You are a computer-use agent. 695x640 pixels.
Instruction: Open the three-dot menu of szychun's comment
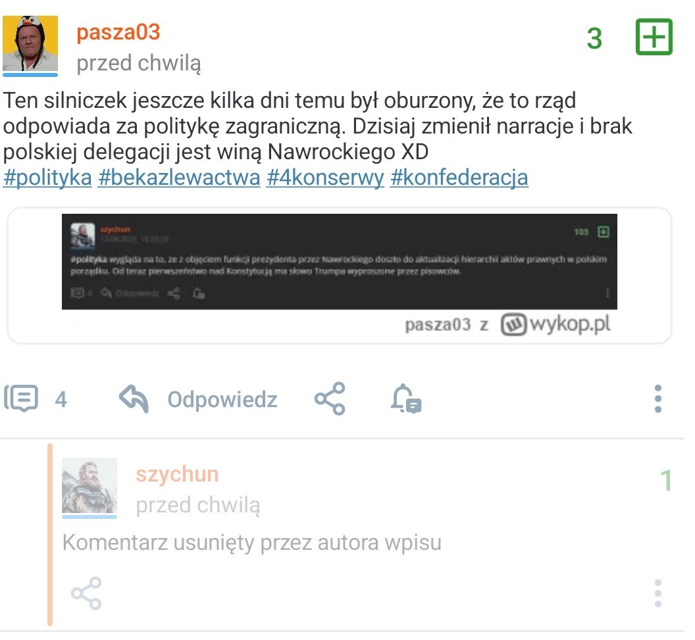657,593
